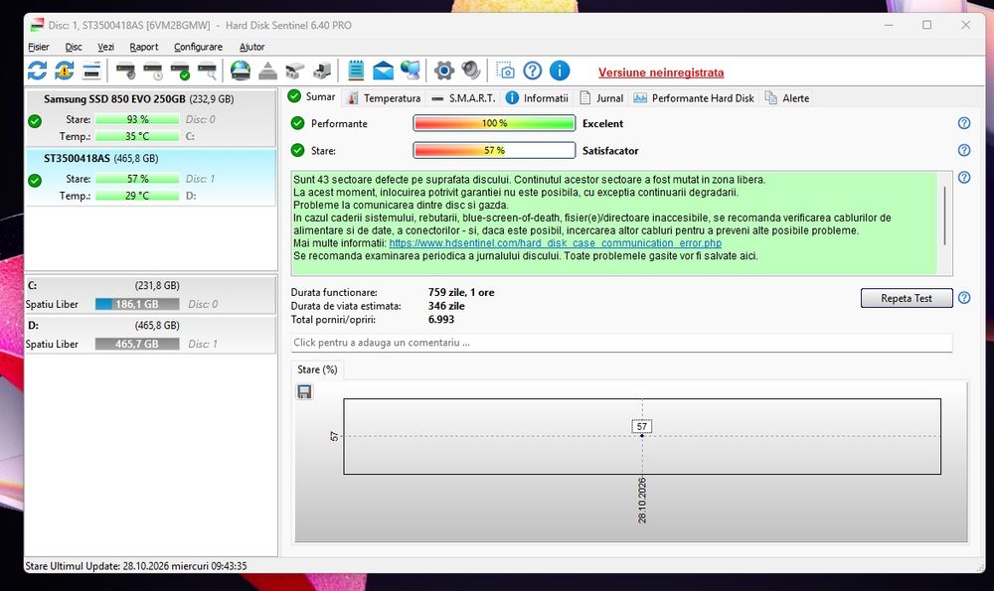This screenshot has height=591, width=994.
Task: Click the ST3500418AS 29 °C temperature bar
Action: click(137, 196)
